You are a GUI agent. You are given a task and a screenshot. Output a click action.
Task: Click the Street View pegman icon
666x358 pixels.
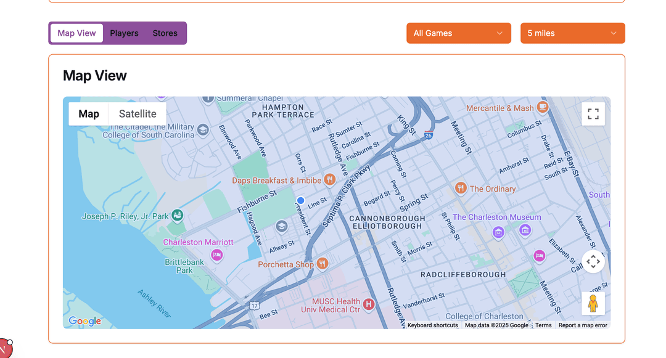click(593, 303)
